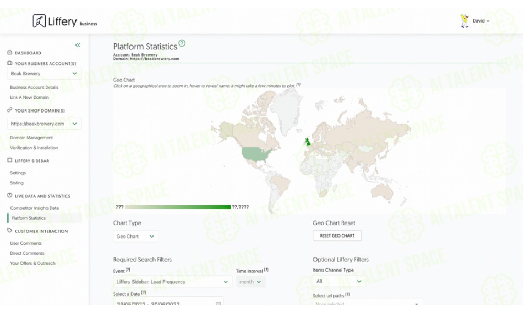The image size is (524, 314).
Task: Open Competitor Insights Data
Action: click(34, 208)
